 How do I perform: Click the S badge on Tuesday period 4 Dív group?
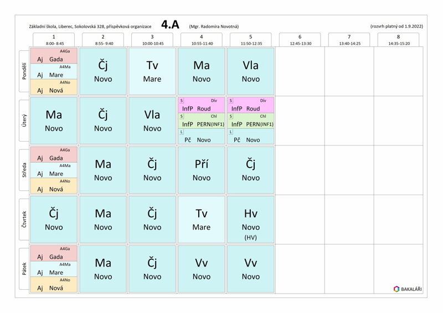pos(182,101)
